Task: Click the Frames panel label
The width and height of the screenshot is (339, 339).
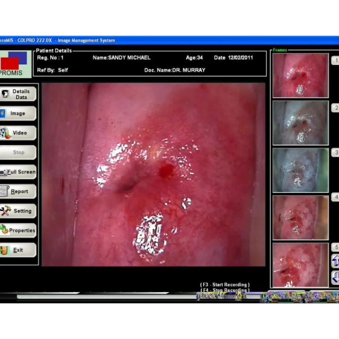Action: [x=280, y=50]
